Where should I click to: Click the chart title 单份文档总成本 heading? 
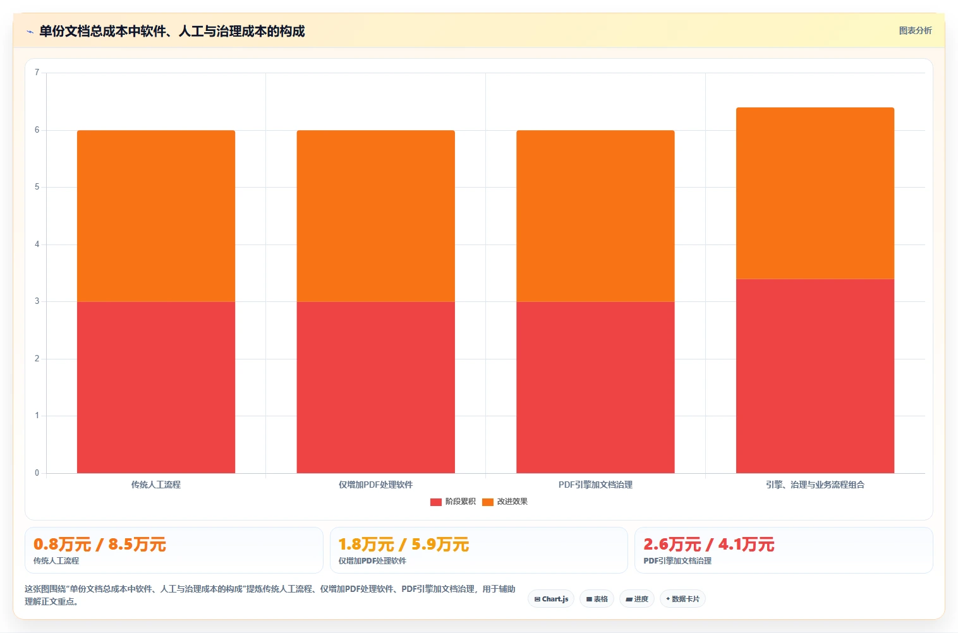tap(172, 32)
